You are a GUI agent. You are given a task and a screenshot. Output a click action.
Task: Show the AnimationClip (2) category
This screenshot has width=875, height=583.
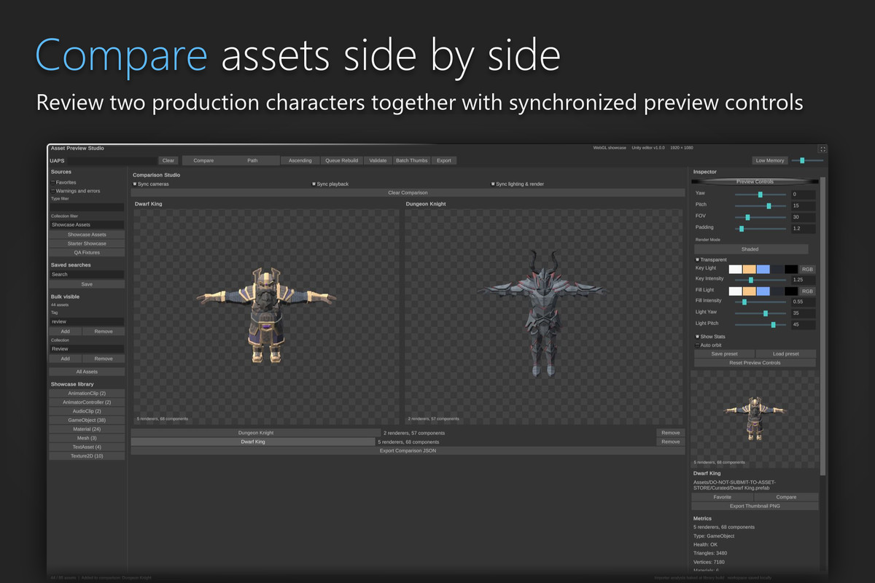tap(87, 394)
